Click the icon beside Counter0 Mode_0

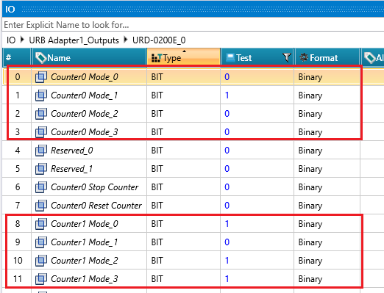tap(41, 77)
